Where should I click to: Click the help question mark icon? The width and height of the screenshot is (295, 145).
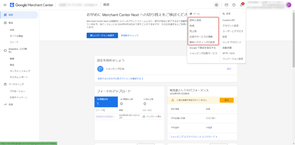click(234, 5)
